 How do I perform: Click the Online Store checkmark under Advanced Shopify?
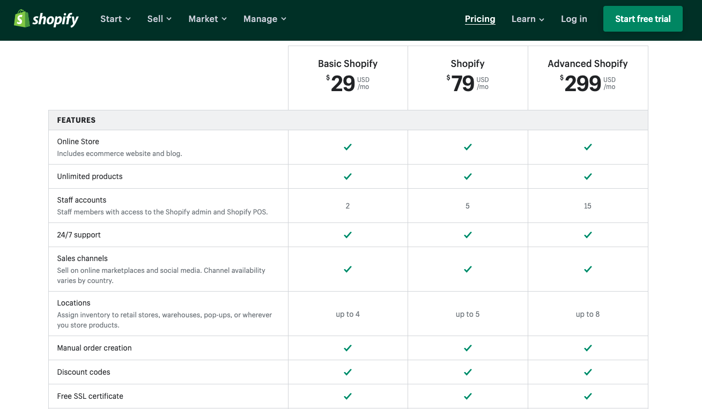[x=588, y=146]
